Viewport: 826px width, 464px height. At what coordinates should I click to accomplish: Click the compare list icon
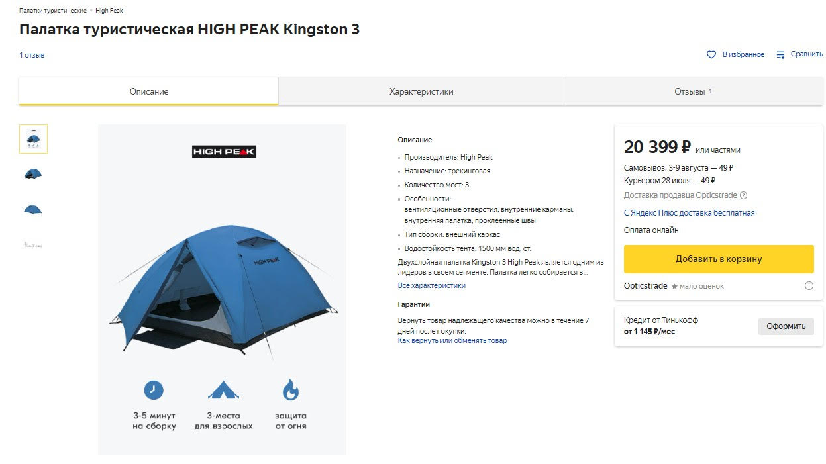(x=780, y=55)
